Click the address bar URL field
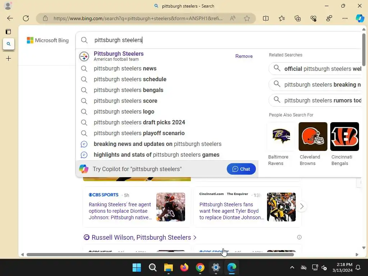The height and width of the screenshot is (276, 368). click(138, 18)
